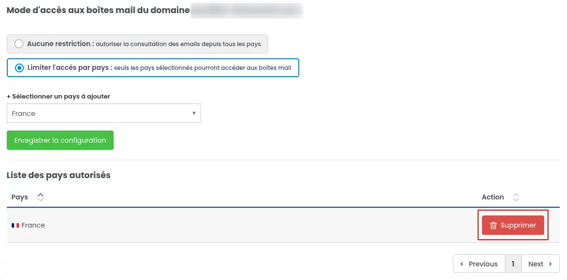Click the 'Mode d'accès aux boîtes mail' heading
Screen dimensions: 567x280
(98, 10)
